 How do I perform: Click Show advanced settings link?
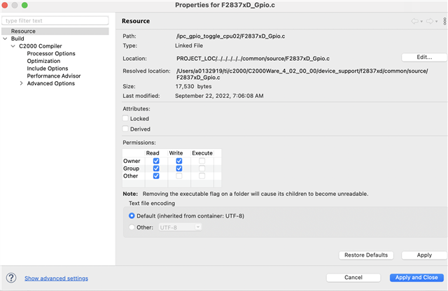(x=56, y=278)
